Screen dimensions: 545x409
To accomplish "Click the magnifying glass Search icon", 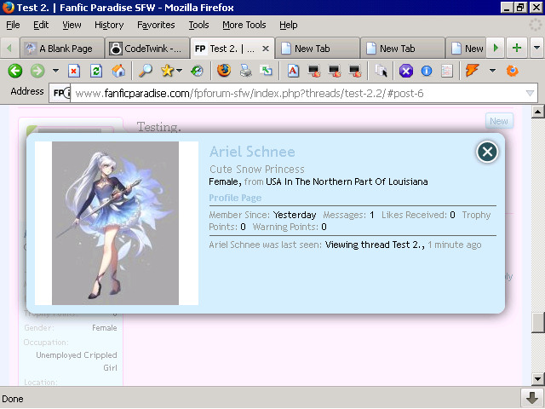I will tap(146, 71).
